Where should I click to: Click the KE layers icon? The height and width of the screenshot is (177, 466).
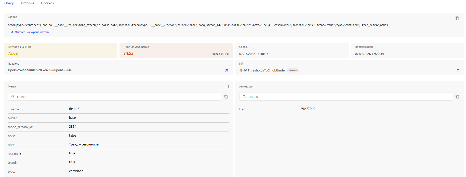(x=241, y=70)
